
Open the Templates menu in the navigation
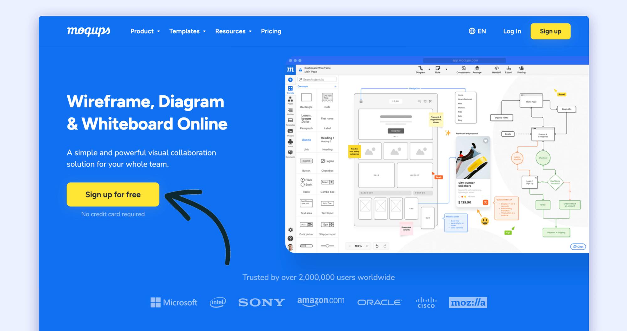[185, 31]
